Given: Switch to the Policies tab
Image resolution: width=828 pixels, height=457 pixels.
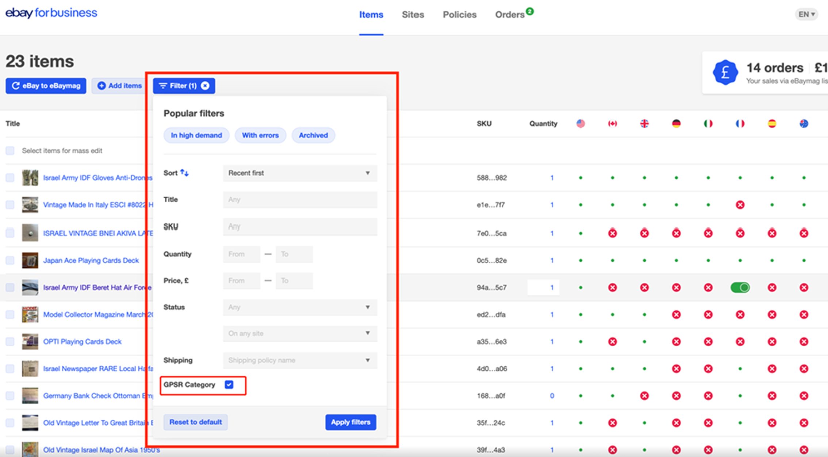Looking at the screenshot, I should [x=459, y=15].
